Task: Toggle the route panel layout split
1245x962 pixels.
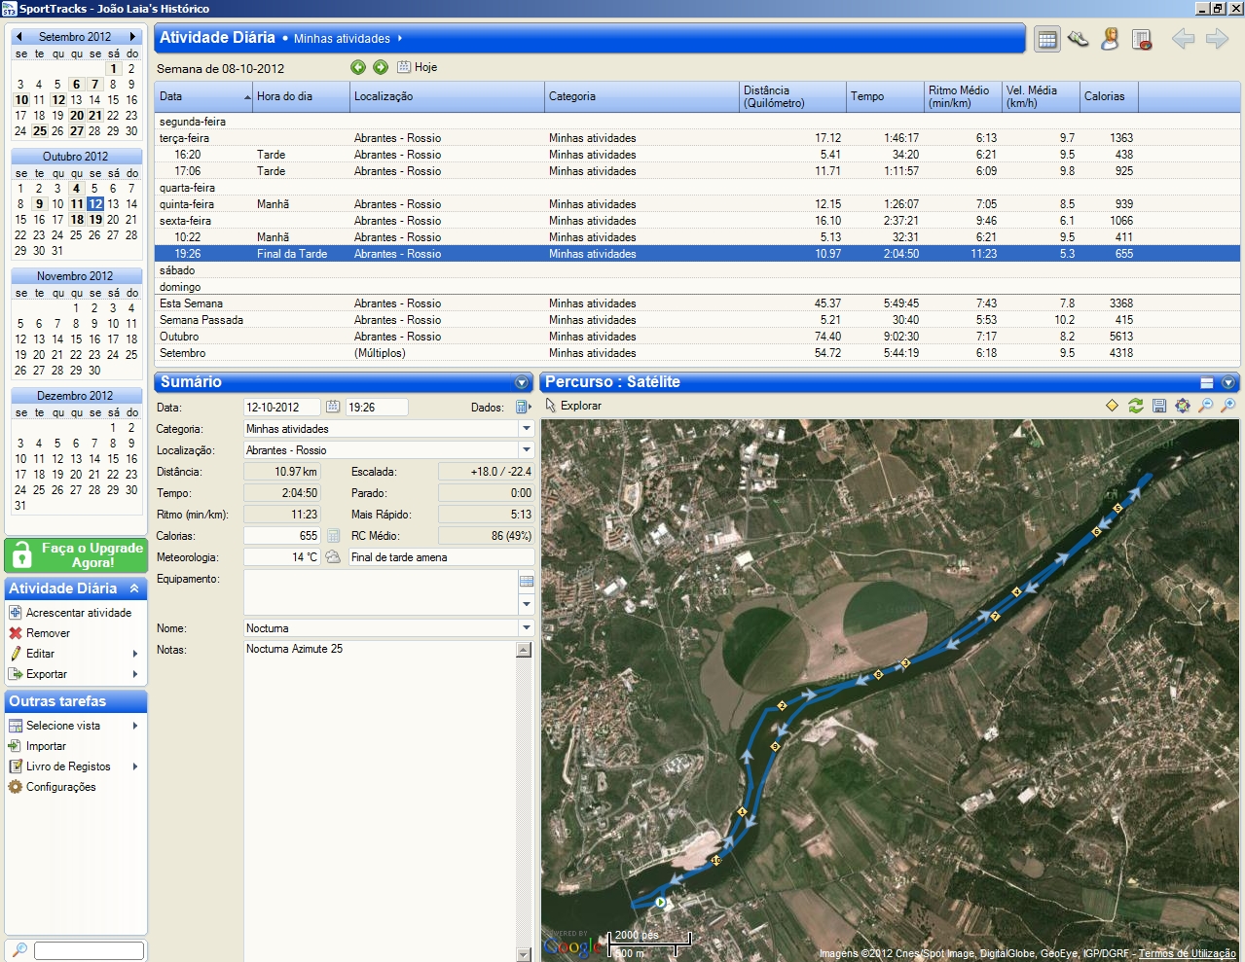Action: coord(1207,382)
